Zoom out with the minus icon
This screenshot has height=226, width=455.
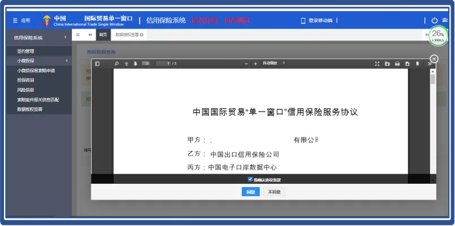246,64
